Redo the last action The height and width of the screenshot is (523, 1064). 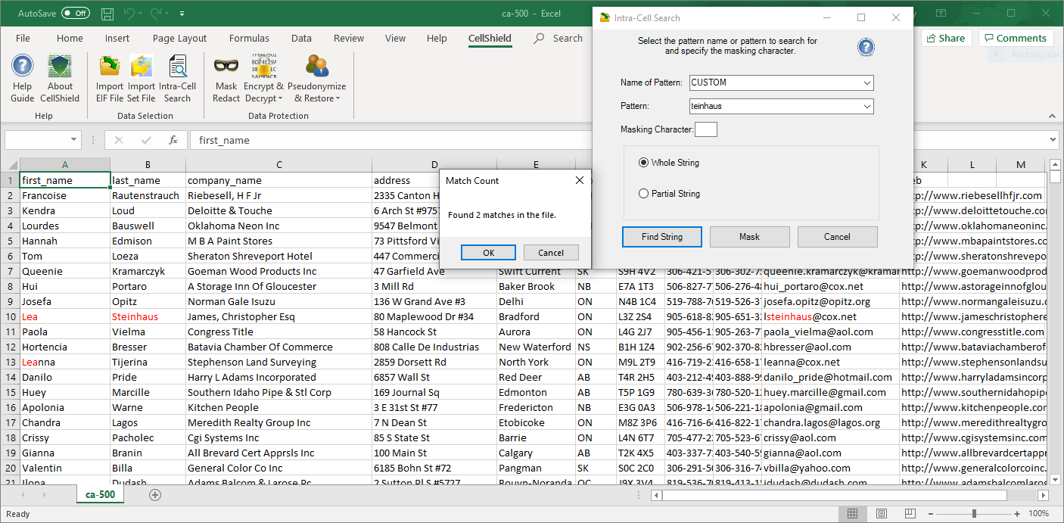154,14
